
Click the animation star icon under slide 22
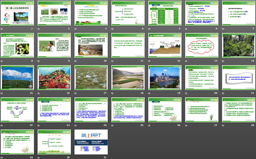3,125
